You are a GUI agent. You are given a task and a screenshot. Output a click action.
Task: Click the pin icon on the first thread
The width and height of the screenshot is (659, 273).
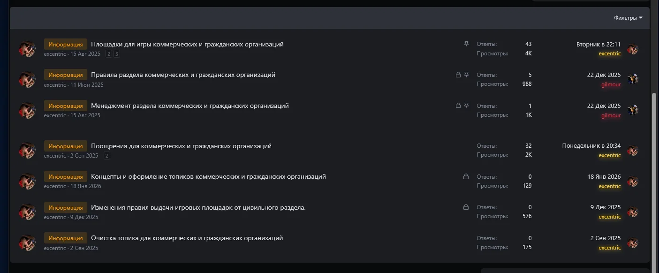click(466, 44)
